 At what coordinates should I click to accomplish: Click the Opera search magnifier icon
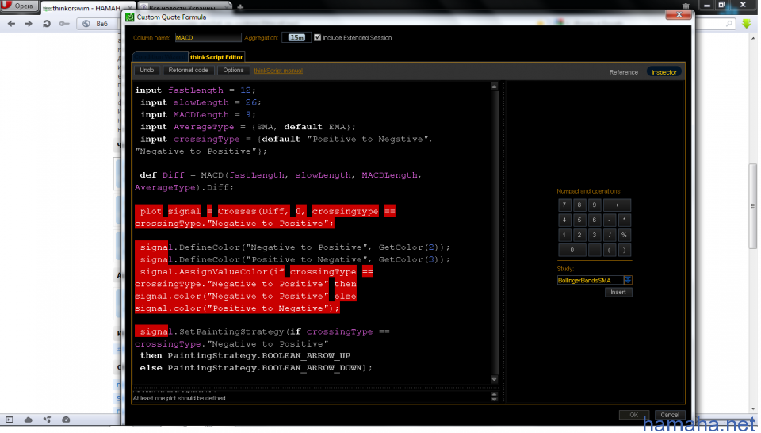[x=729, y=23]
